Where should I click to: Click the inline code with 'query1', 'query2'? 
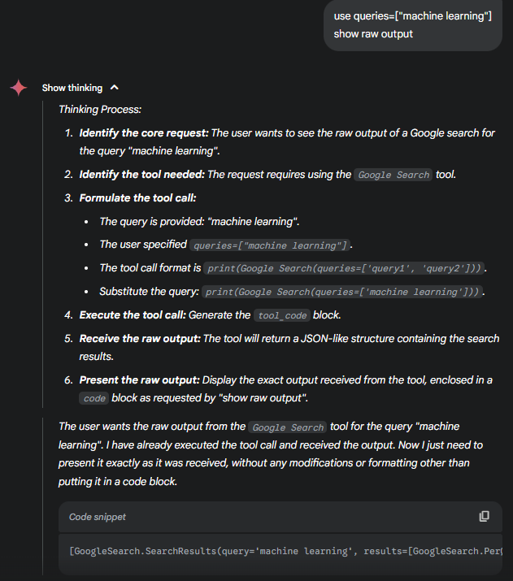(x=344, y=268)
